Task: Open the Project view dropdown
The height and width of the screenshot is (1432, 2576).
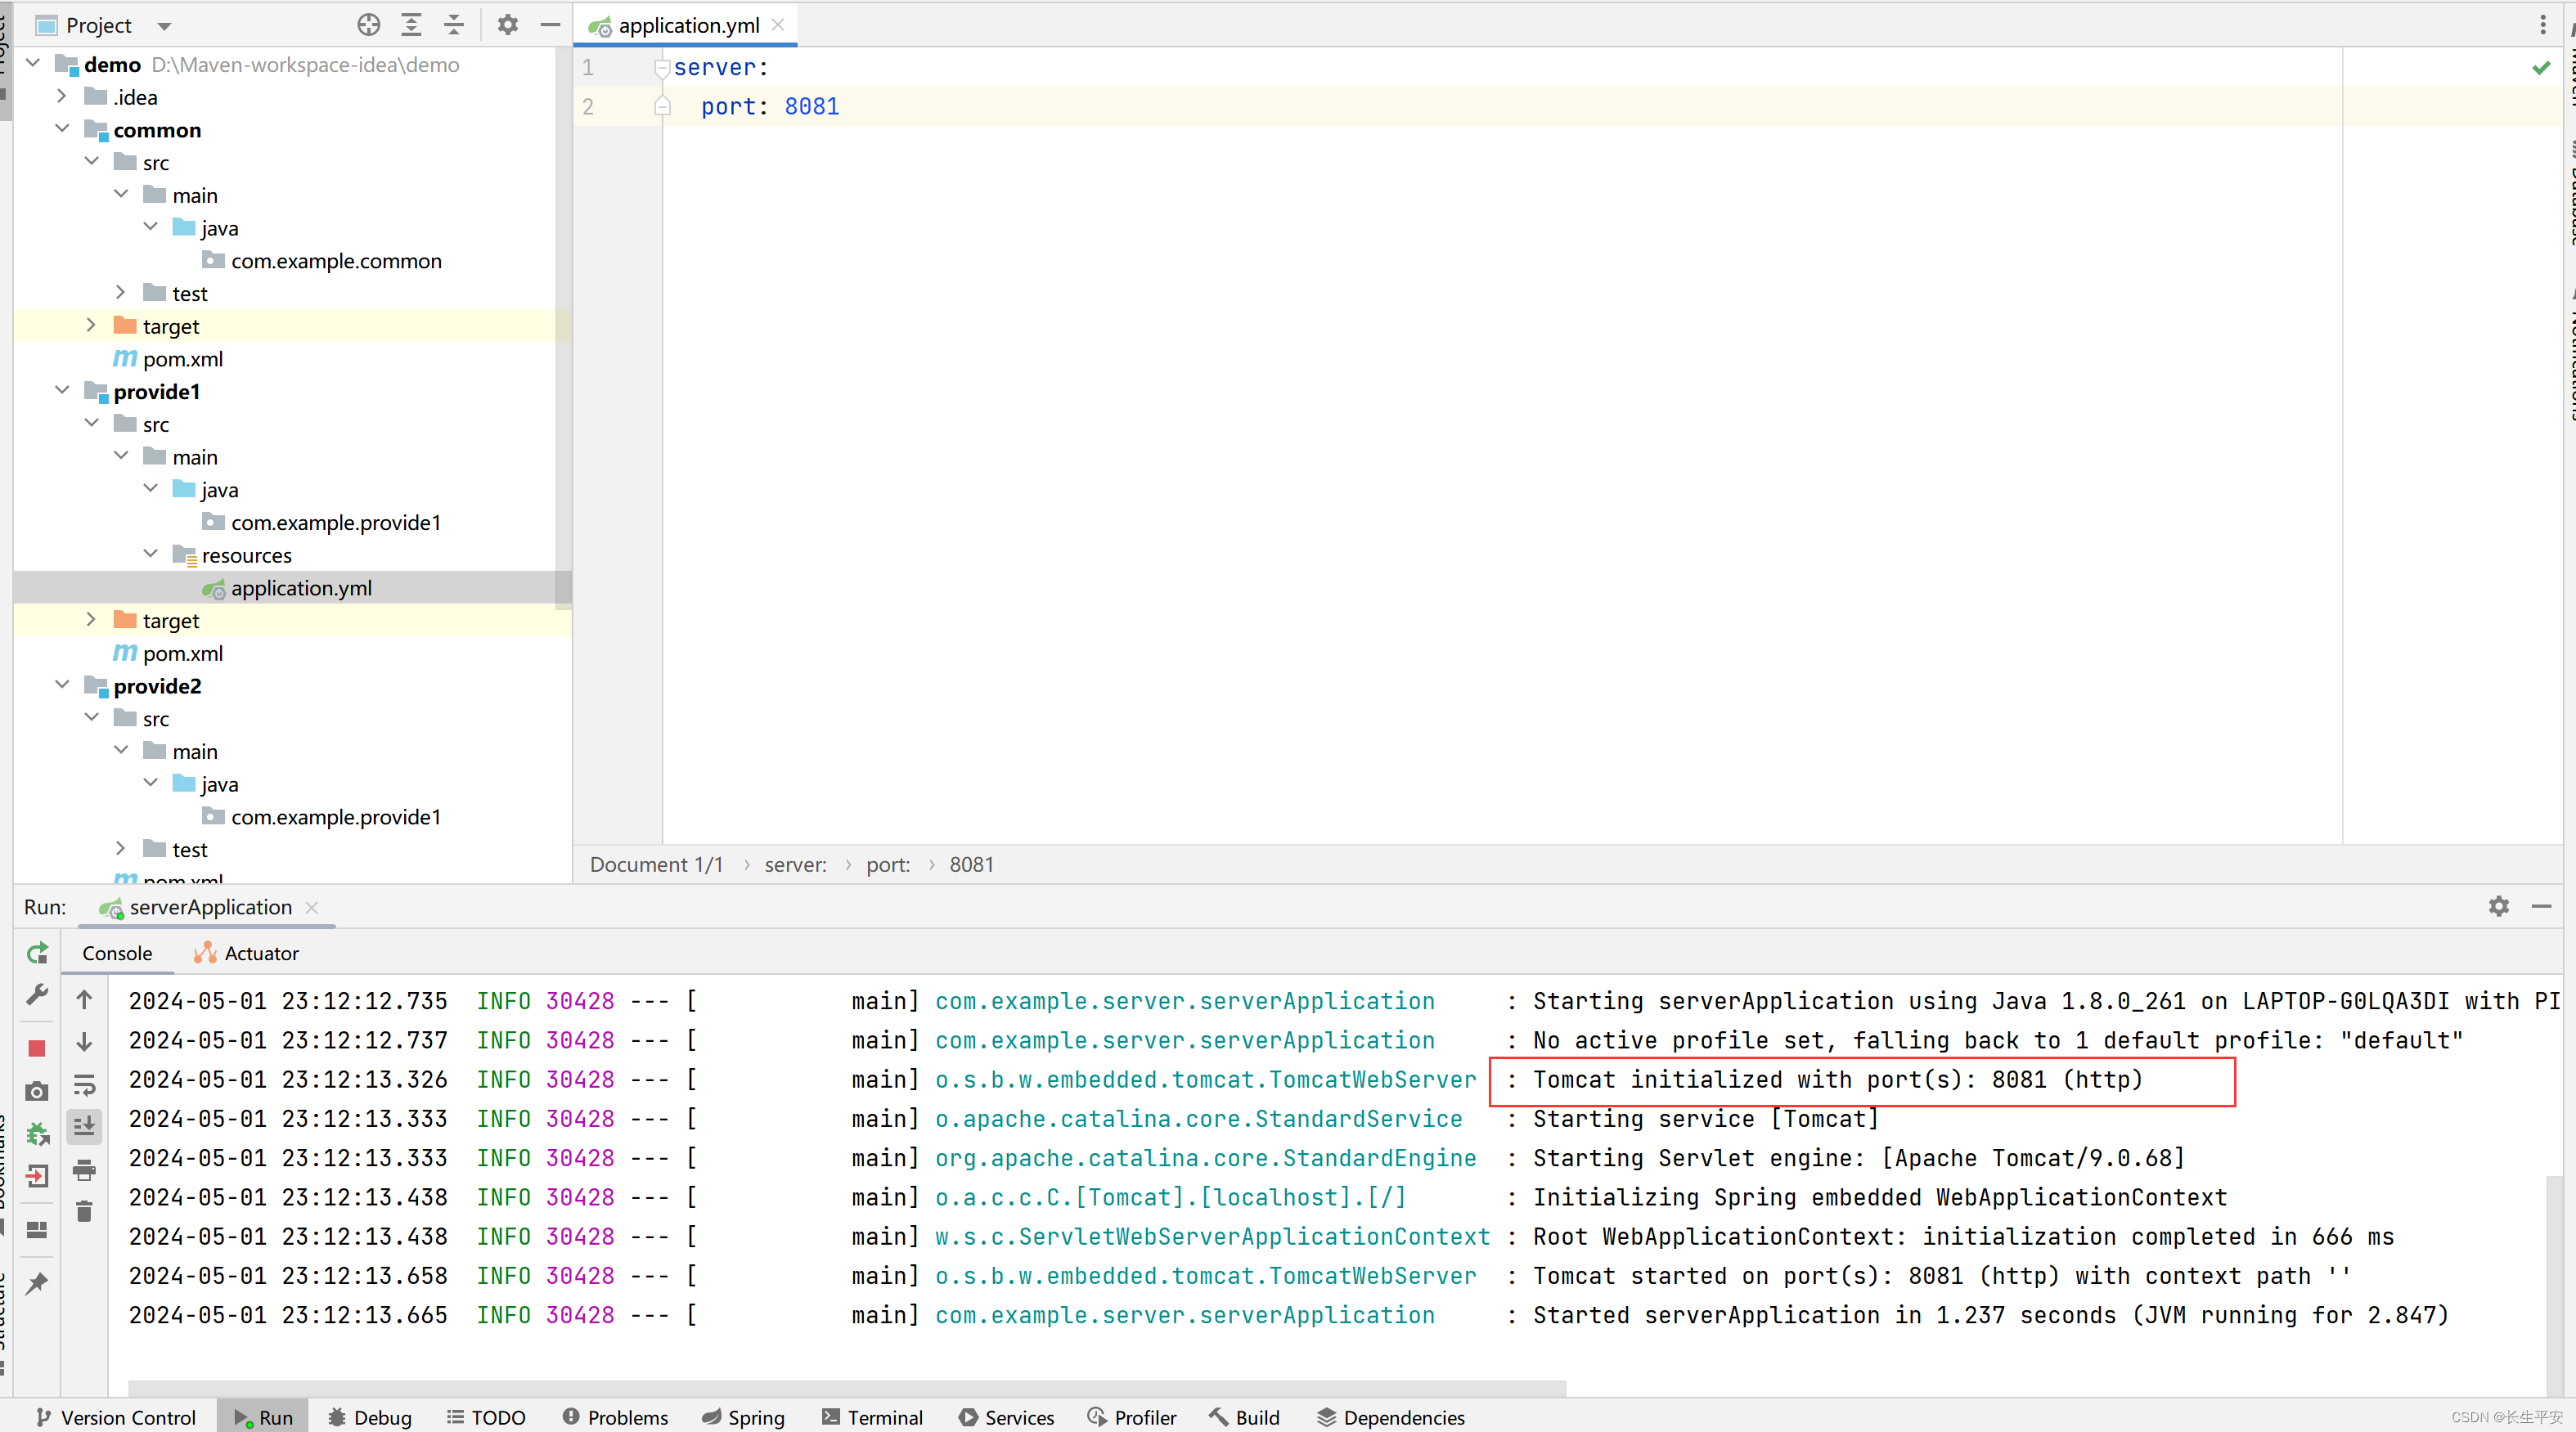Action: point(164,26)
